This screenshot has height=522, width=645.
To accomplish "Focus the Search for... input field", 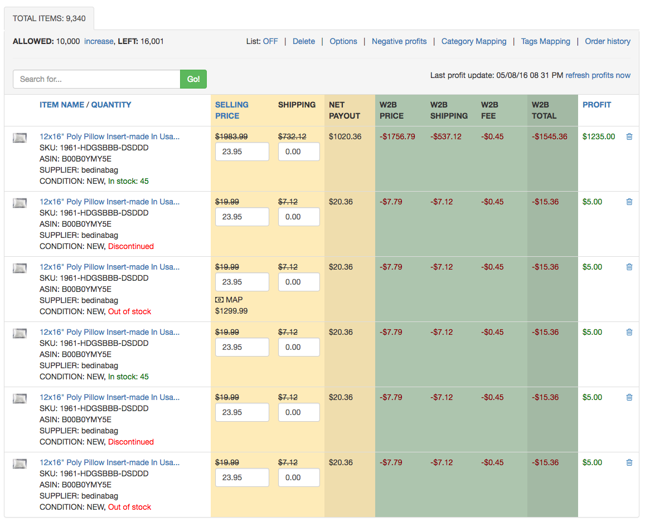I will tap(96, 79).
